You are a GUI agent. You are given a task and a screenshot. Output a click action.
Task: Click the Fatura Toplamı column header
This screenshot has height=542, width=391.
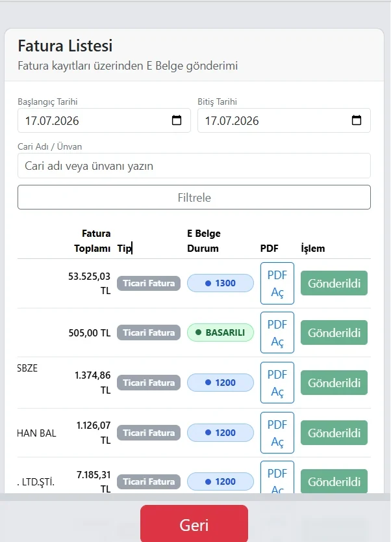92,241
